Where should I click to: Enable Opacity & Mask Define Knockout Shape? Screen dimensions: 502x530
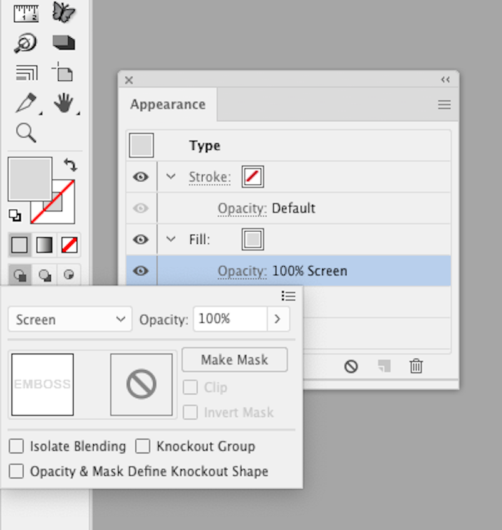pos(16,471)
